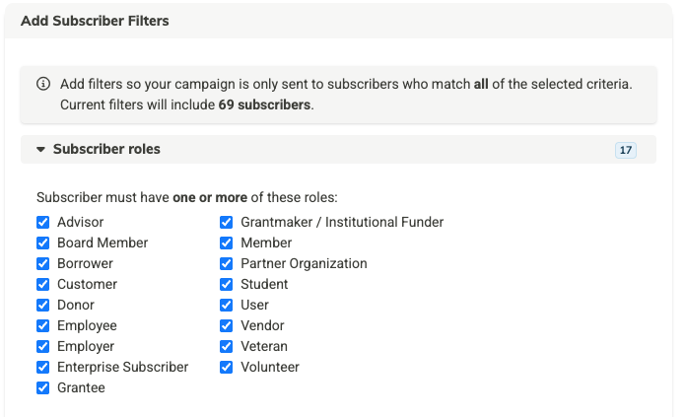Uncheck the Student role checkbox

(x=227, y=284)
